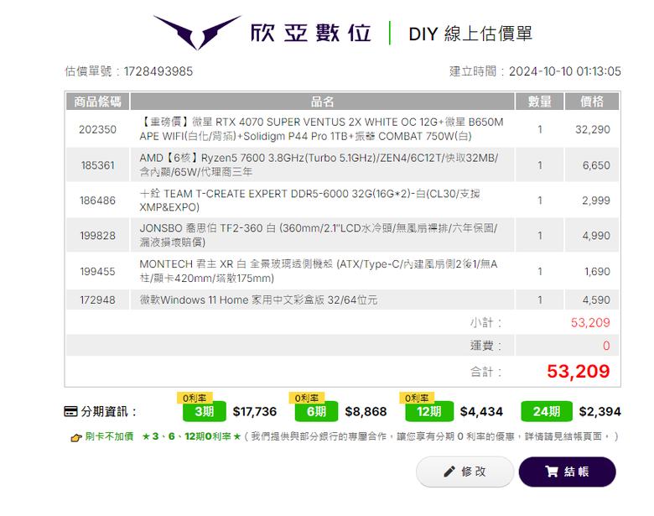Click the 品名 column header
The image size is (654, 516).
pos(323,102)
